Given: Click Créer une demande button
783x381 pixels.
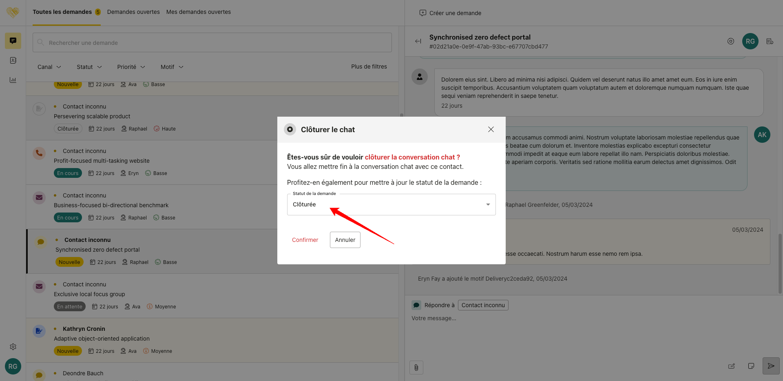Looking at the screenshot, I should coord(450,13).
